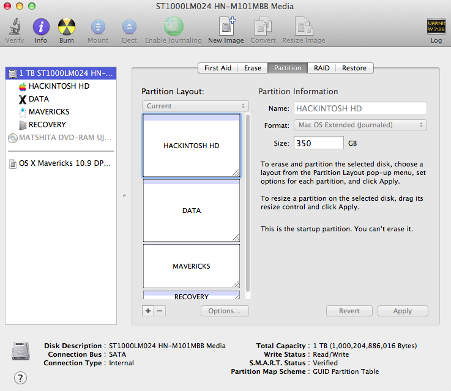
Task: Open the Partition Layout Current dropdown
Action: click(x=195, y=106)
